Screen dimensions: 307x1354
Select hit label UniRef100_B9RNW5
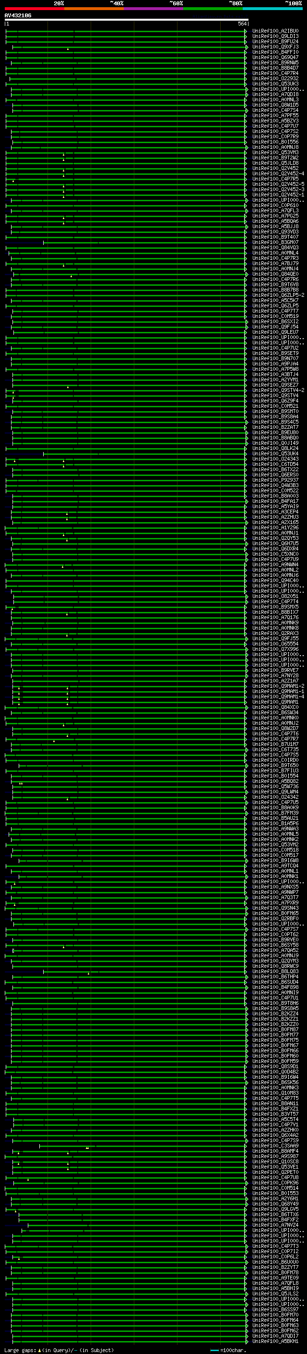275,62
